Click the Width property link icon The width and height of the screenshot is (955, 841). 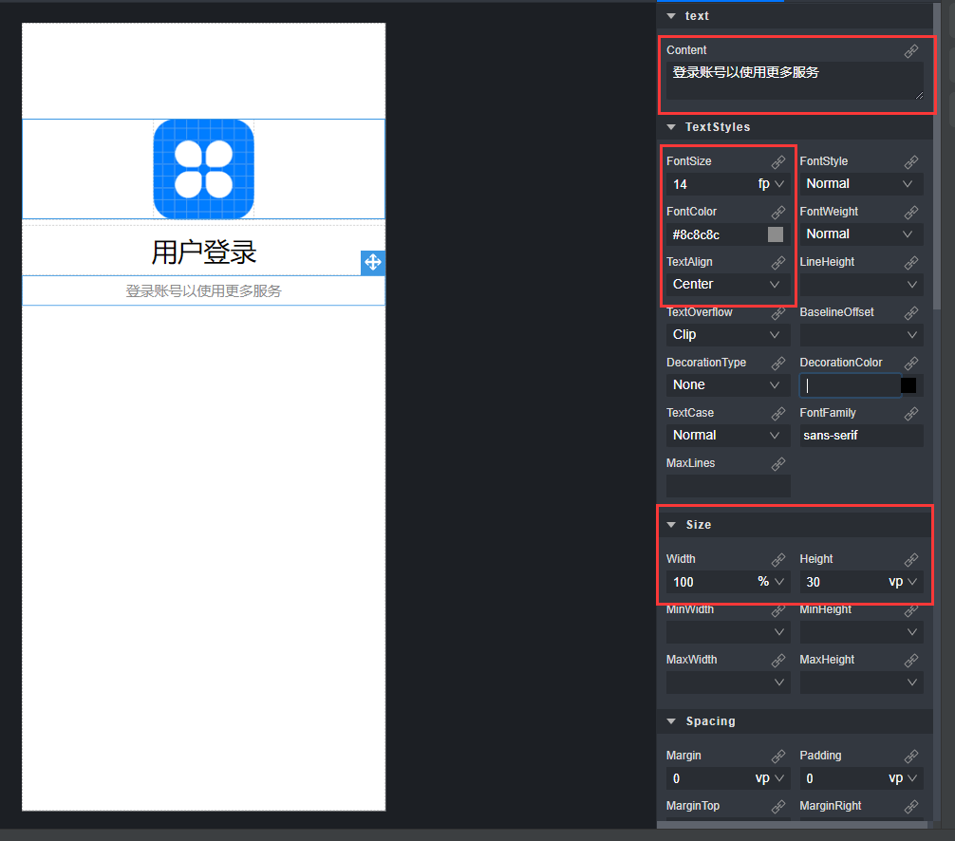point(778,559)
